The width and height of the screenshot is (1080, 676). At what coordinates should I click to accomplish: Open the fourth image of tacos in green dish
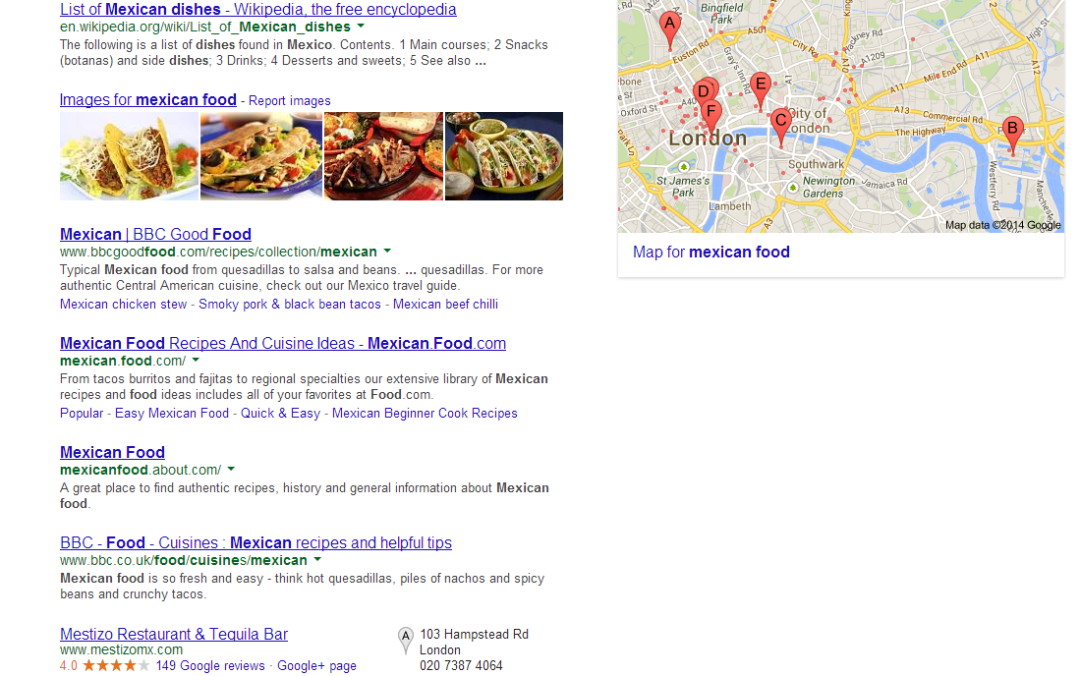tap(503, 156)
